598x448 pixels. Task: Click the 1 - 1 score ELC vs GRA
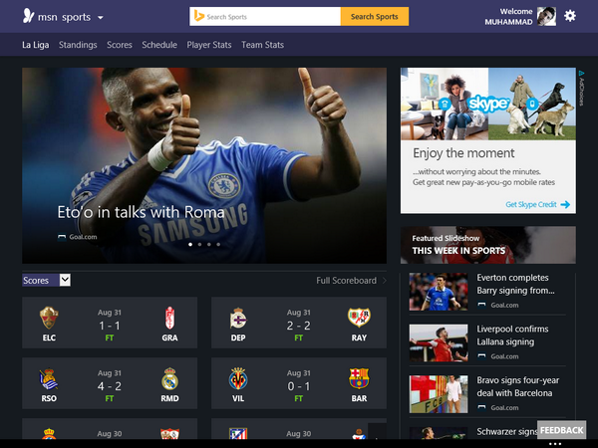tap(110, 326)
